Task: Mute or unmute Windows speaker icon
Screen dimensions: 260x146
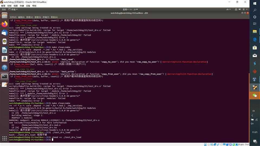Action: click(252, 124)
